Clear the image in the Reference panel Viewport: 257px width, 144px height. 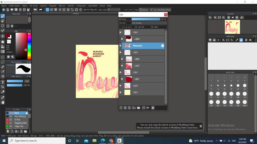click(218, 40)
